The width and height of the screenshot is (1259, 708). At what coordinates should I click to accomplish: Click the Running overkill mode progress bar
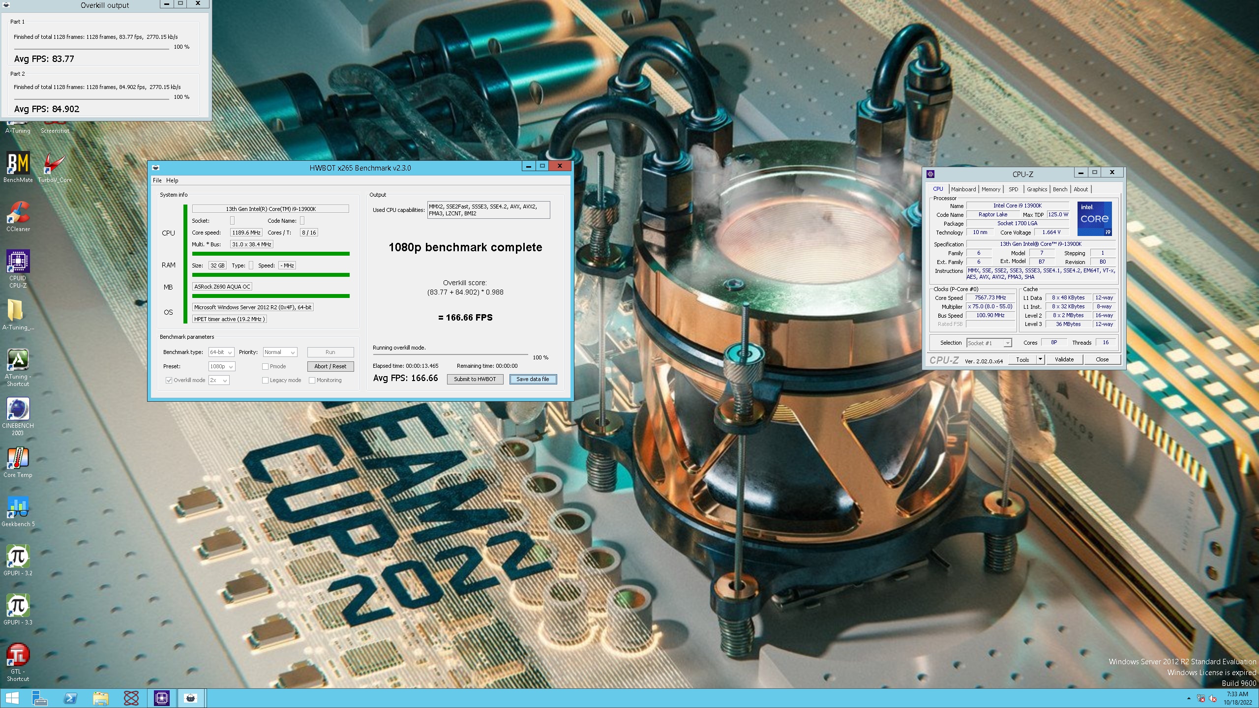[x=450, y=354]
